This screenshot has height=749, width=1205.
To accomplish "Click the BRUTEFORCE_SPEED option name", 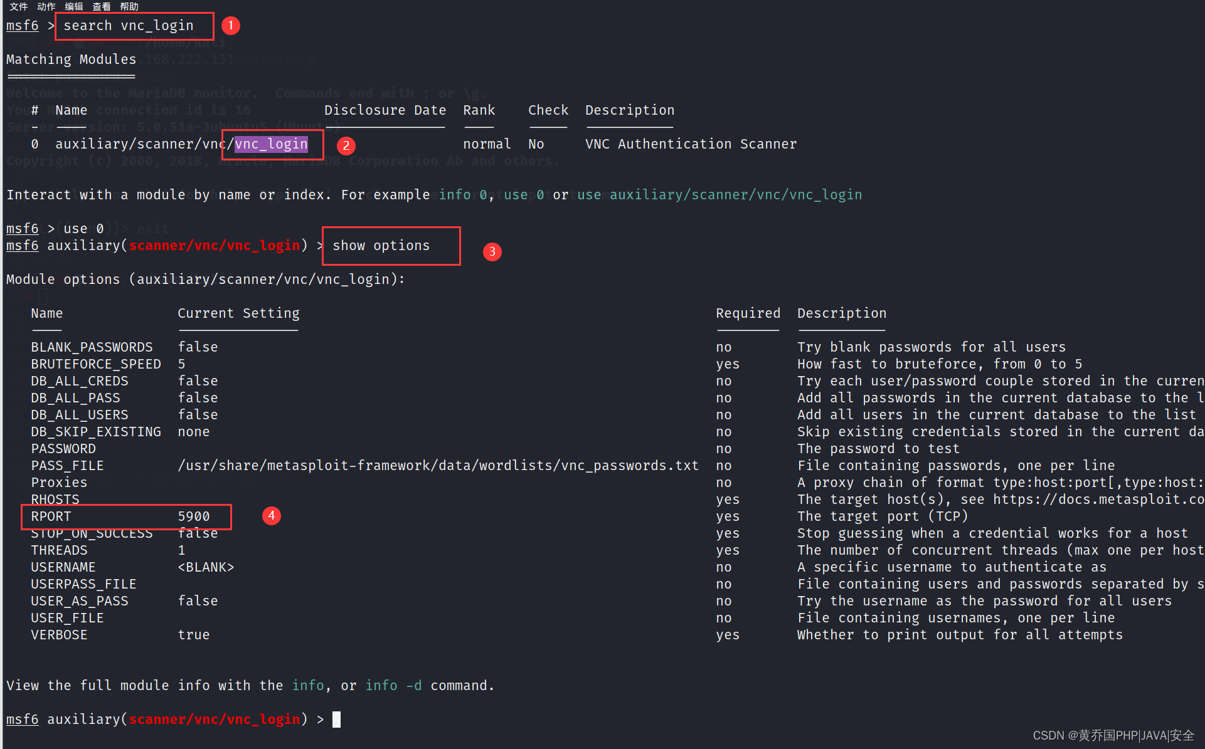I will [x=96, y=364].
